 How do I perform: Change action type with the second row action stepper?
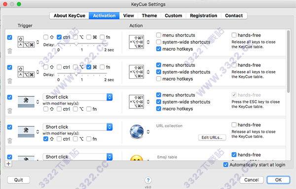(x=148, y=72)
